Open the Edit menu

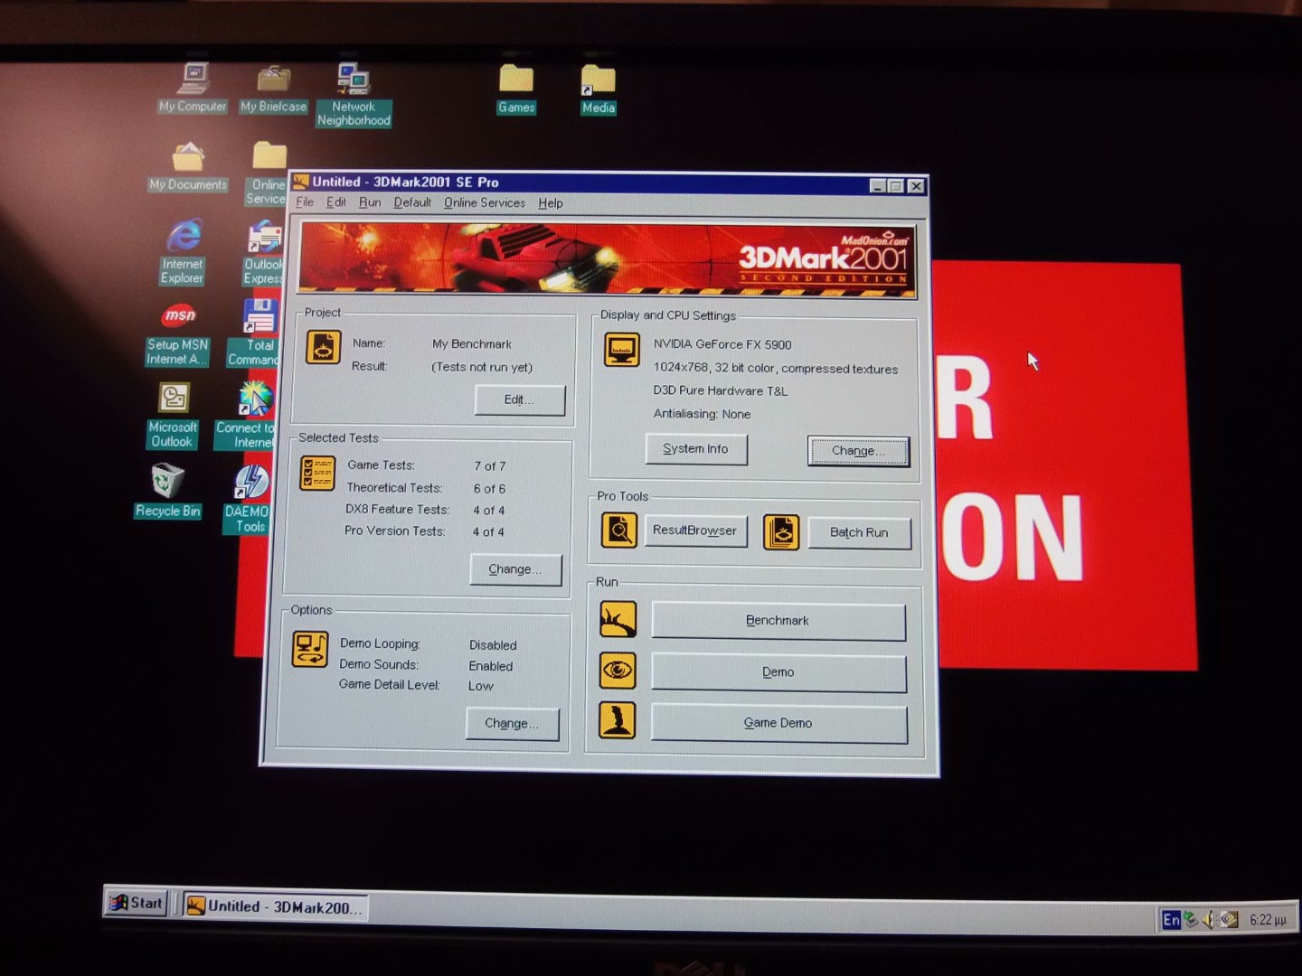(x=336, y=202)
